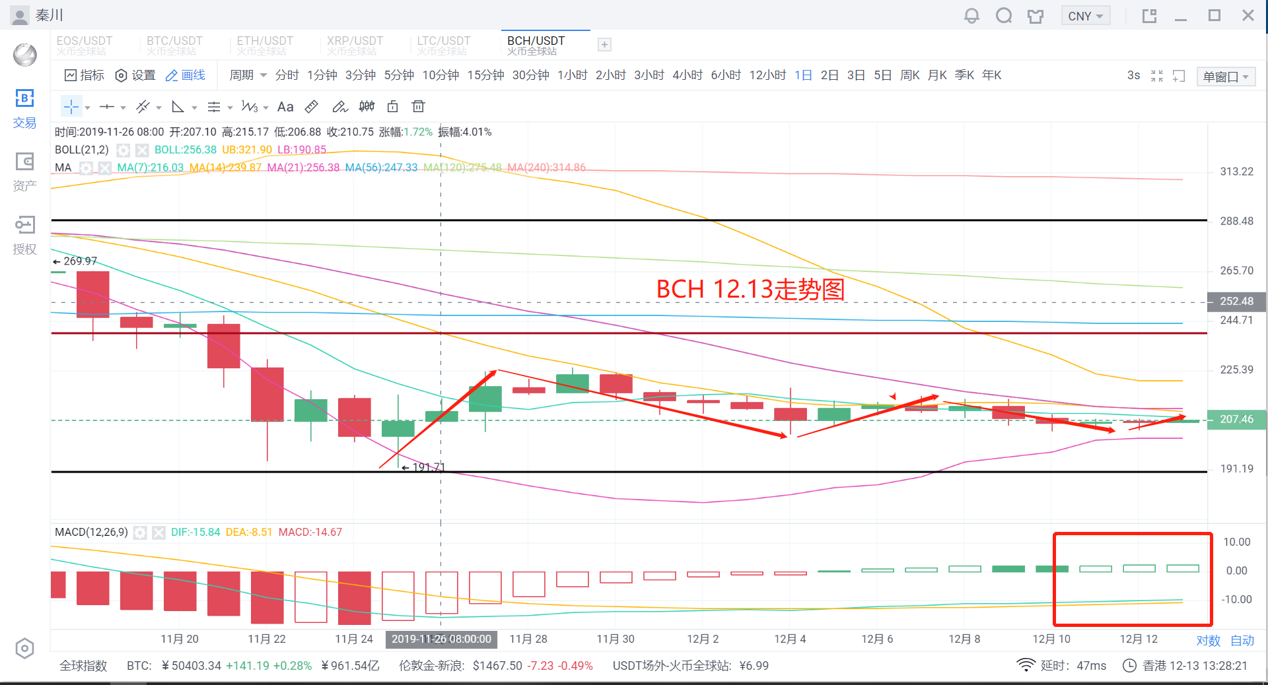This screenshot has width=1268, height=685.
Task: Click the picture-in-picture window icon
Action: click(x=1150, y=16)
